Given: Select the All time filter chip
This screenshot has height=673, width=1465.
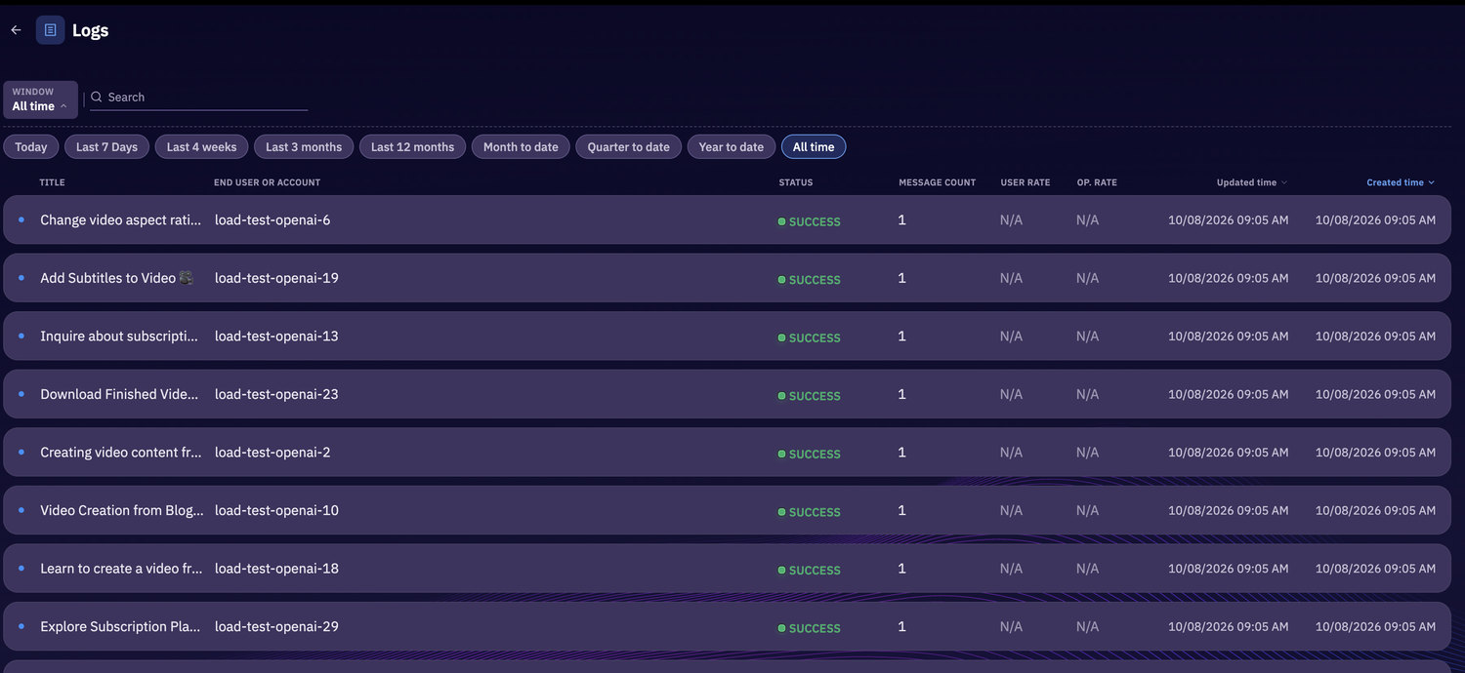Looking at the screenshot, I should pyautogui.click(x=814, y=147).
